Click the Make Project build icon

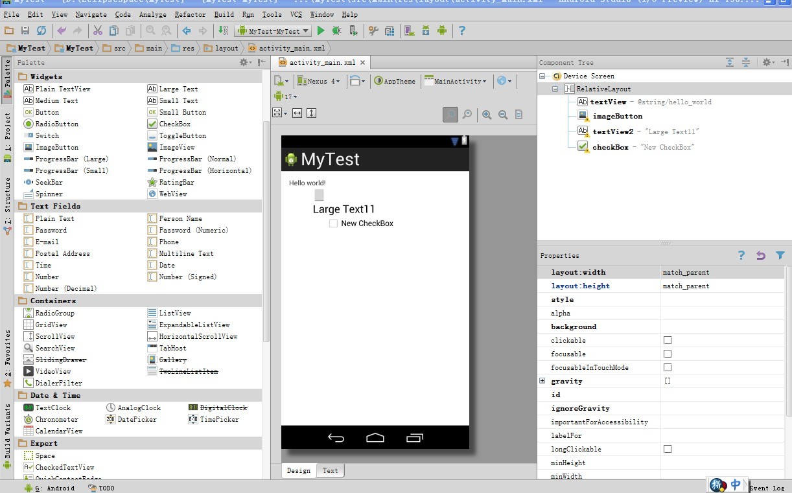point(224,30)
